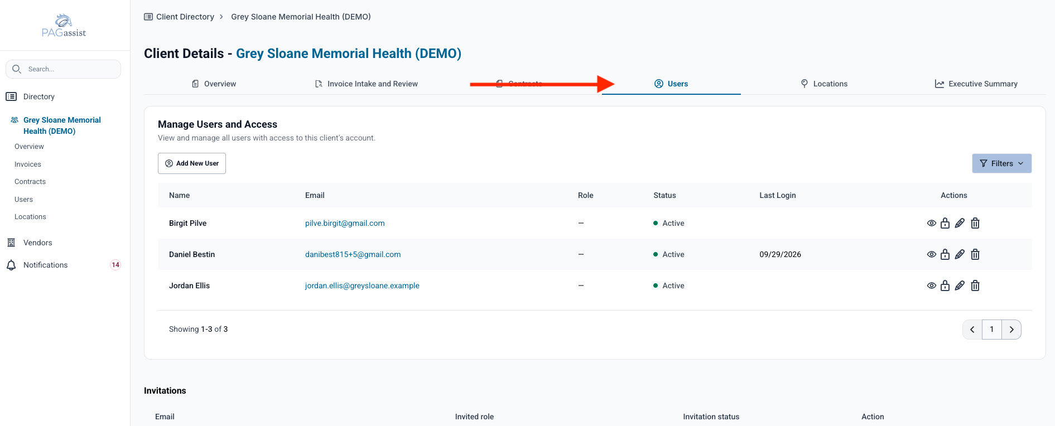Viewport: 1055px width, 426px height.
Task: Delete Jordan Ellis user with trash icon
Action: click(975, 285)
